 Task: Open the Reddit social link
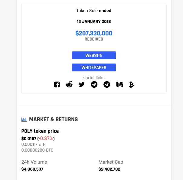click(x=69, y=85)
